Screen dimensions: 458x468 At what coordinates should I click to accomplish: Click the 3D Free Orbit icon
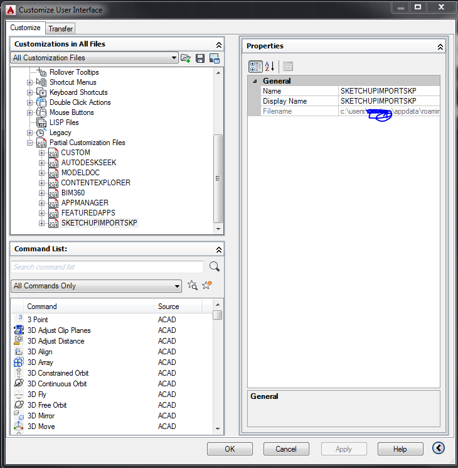click(19, 405)
